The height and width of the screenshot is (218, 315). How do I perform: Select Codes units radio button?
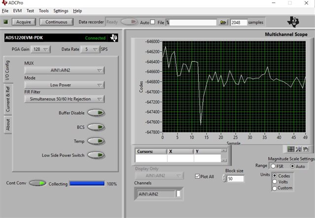[x=275, y=176]
